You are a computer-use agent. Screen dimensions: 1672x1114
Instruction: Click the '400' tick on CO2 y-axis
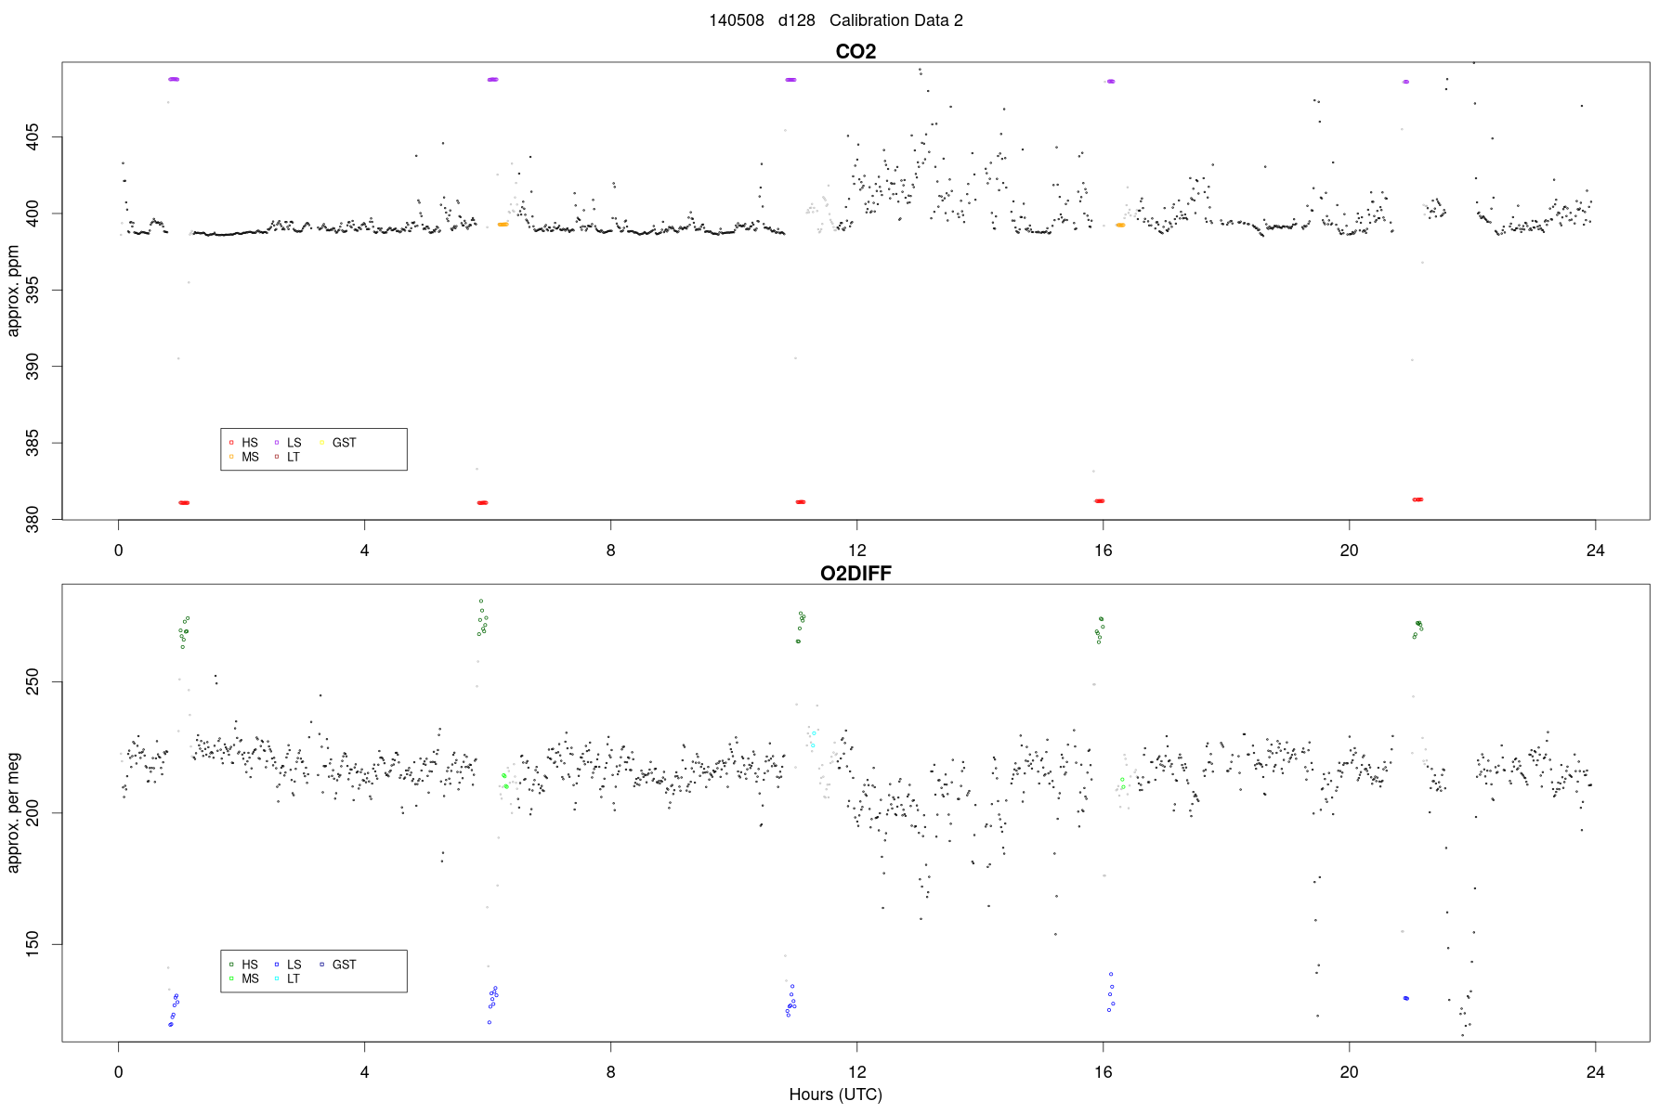[33, 214]
